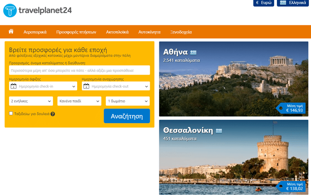Viewport: 311px width, 196px height.
Task: Click the Βρείτε προσφορές για κάθε εποχή heading
Action: coord(58,50)
